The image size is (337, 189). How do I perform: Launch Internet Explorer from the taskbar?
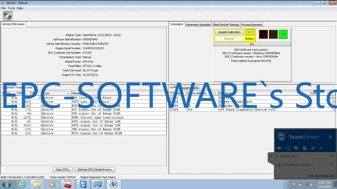(22, 185)
